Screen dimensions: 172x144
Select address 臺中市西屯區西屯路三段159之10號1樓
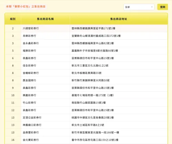coord(95,140)
